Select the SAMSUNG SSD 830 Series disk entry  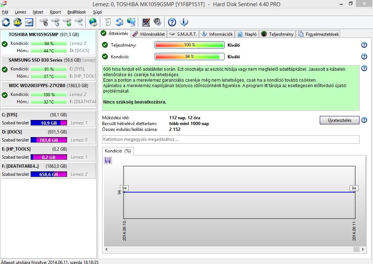(48, 68)
